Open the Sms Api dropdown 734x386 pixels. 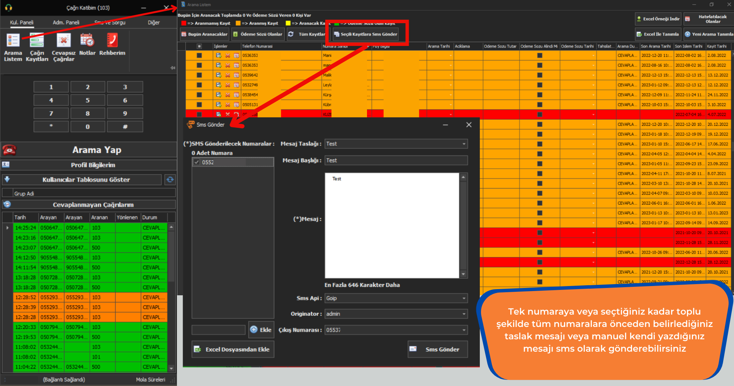(464, 298)
